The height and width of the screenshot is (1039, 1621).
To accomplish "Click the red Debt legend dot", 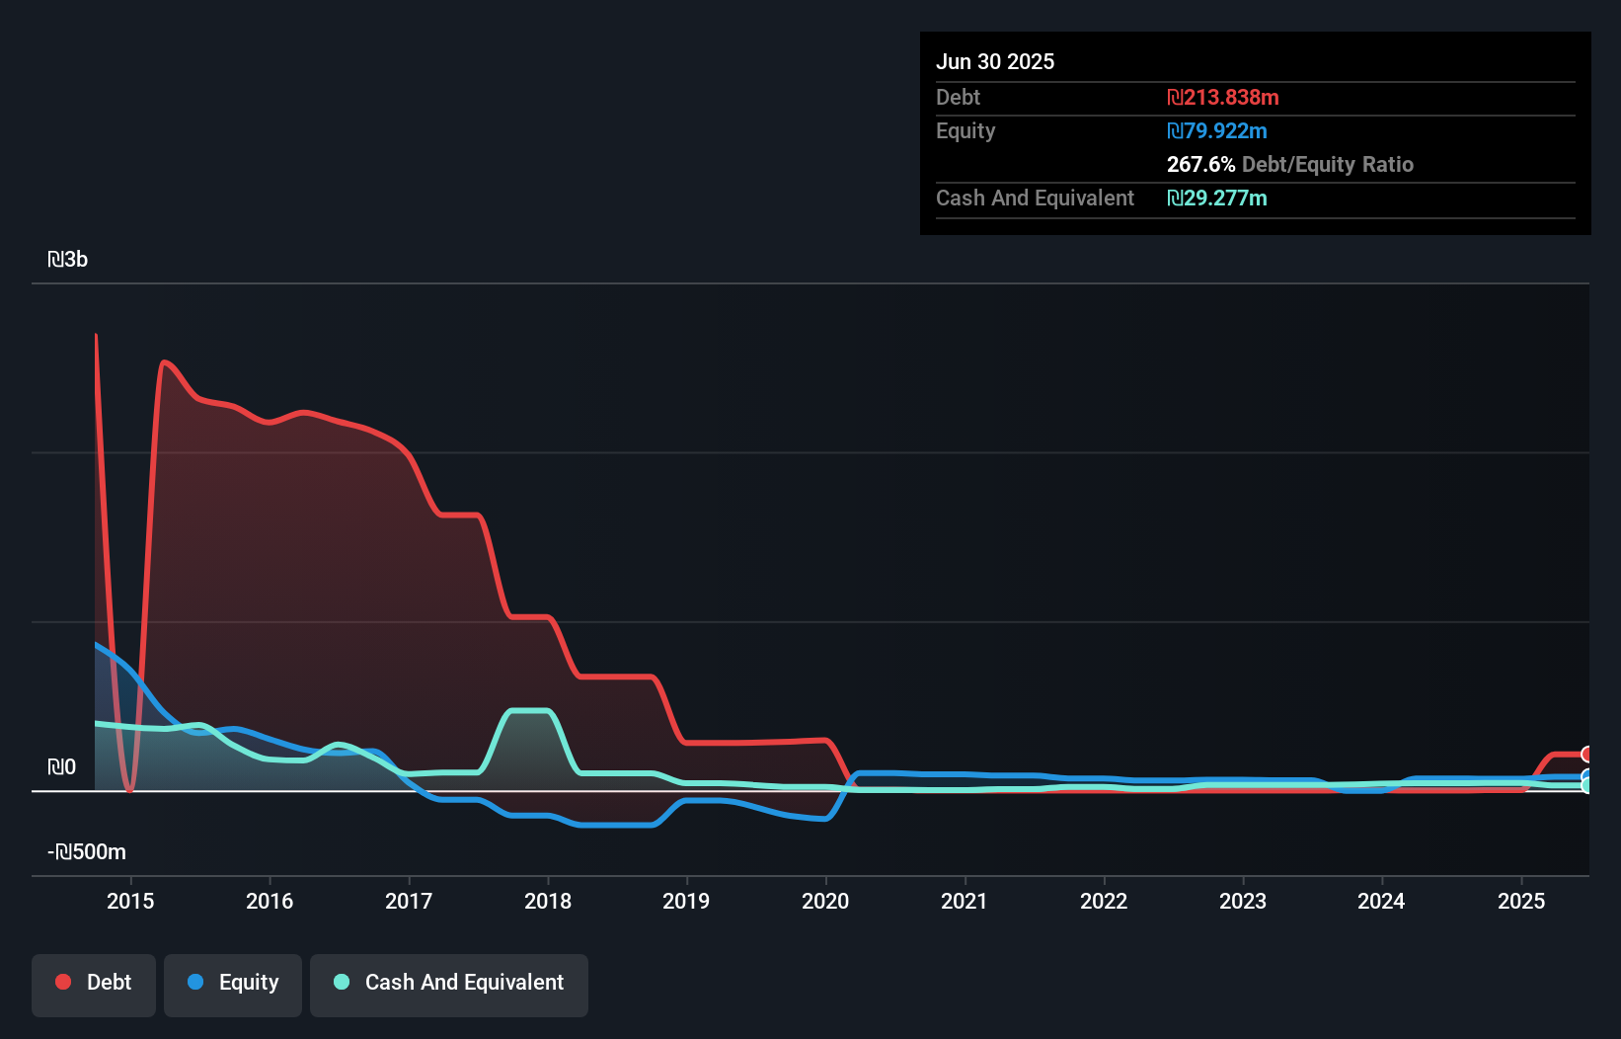I will point(62,982).
